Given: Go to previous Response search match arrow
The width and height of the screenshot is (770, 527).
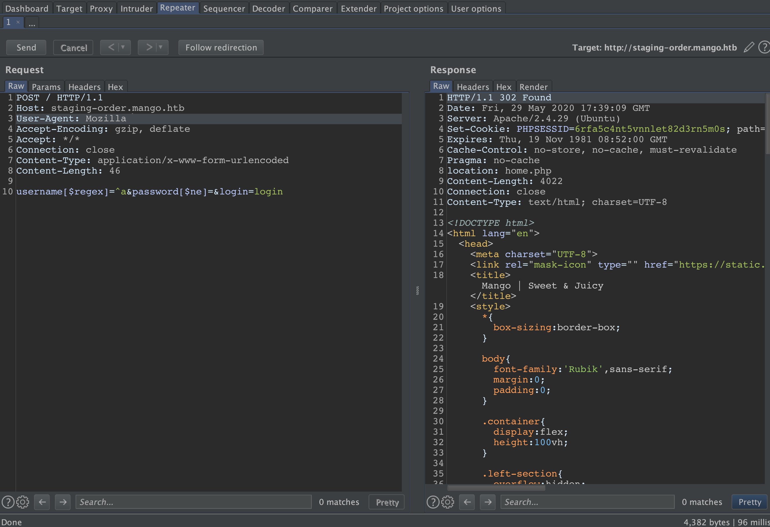Looking at the screenshot, I should (x=467, y=502).
